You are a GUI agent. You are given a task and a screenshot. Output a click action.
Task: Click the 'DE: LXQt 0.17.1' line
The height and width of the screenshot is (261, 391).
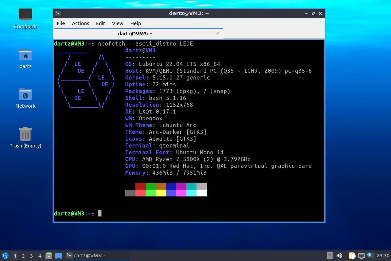[150, 112]
